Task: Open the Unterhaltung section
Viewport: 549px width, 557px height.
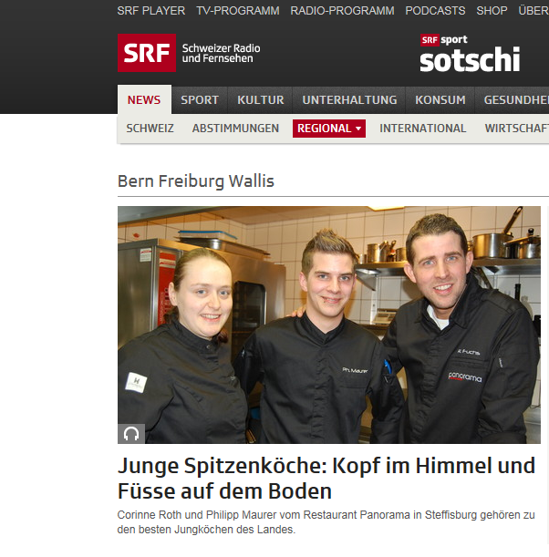Action: [x=349, y=100]
